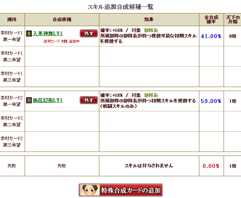Click the empty 素材カード1 第二希望 candidate cell
Viewport: 241px width, 198px height.
pyautogui.click(x=62, y=56)
